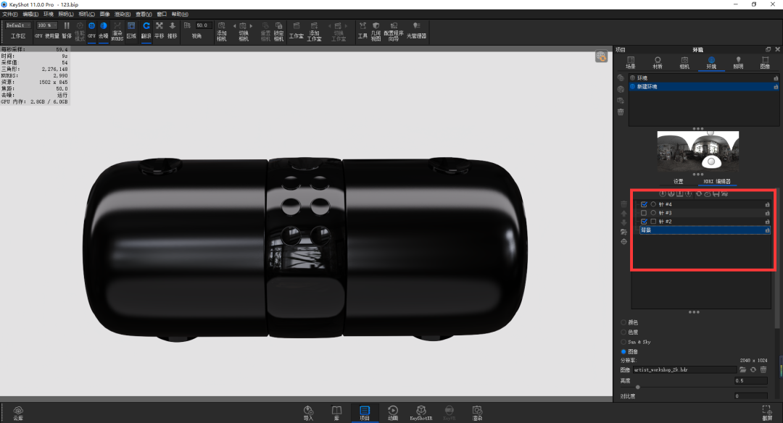
Task: Open the 100 % GPU usage dropdown
Action: pyautogui.click(x=46, y=25)
